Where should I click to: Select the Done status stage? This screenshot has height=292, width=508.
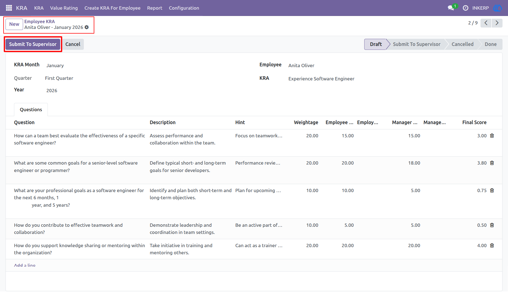pyautogui.click(x=491, y=44)
